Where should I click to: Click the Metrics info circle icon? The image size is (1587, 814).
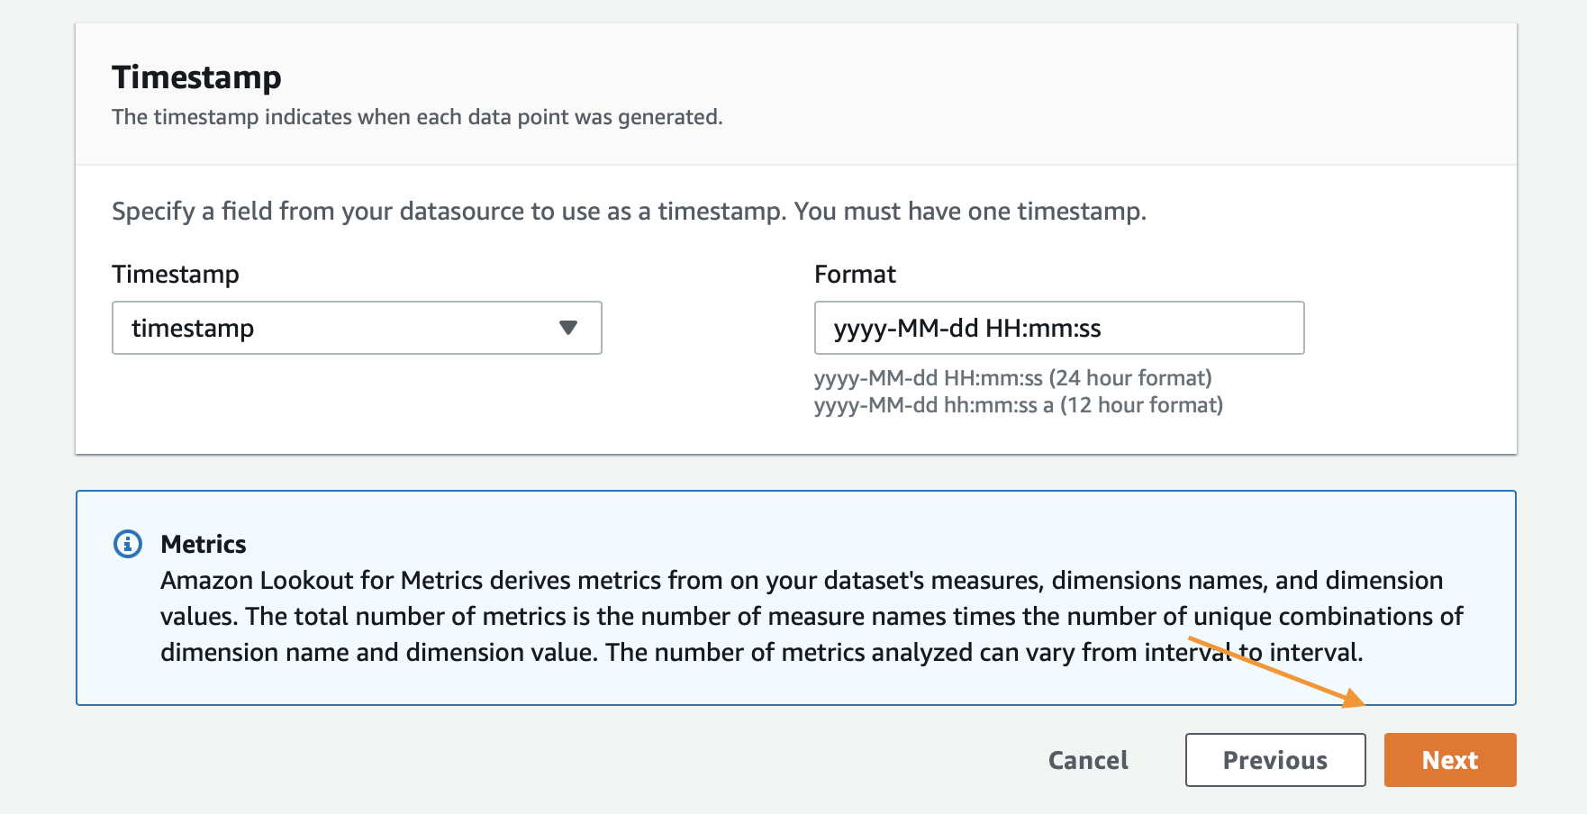[128, 544]
